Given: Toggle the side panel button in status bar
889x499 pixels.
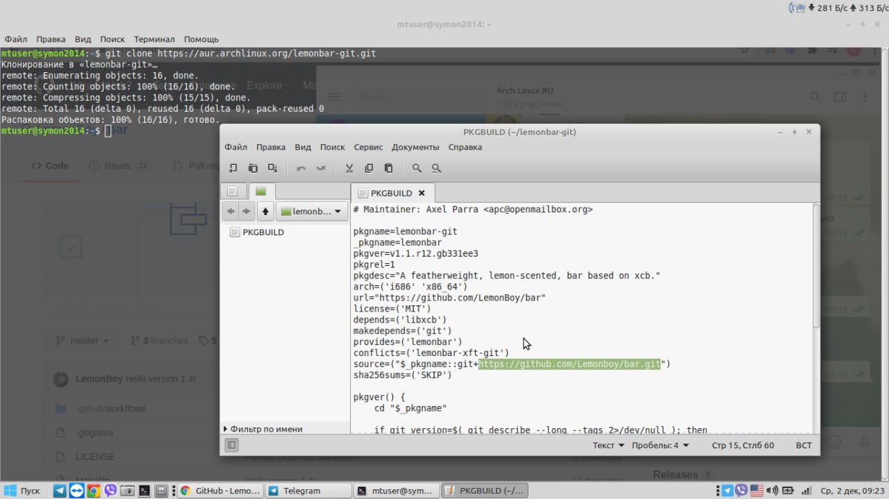Looking at the screenshot, I should (232, 445).
